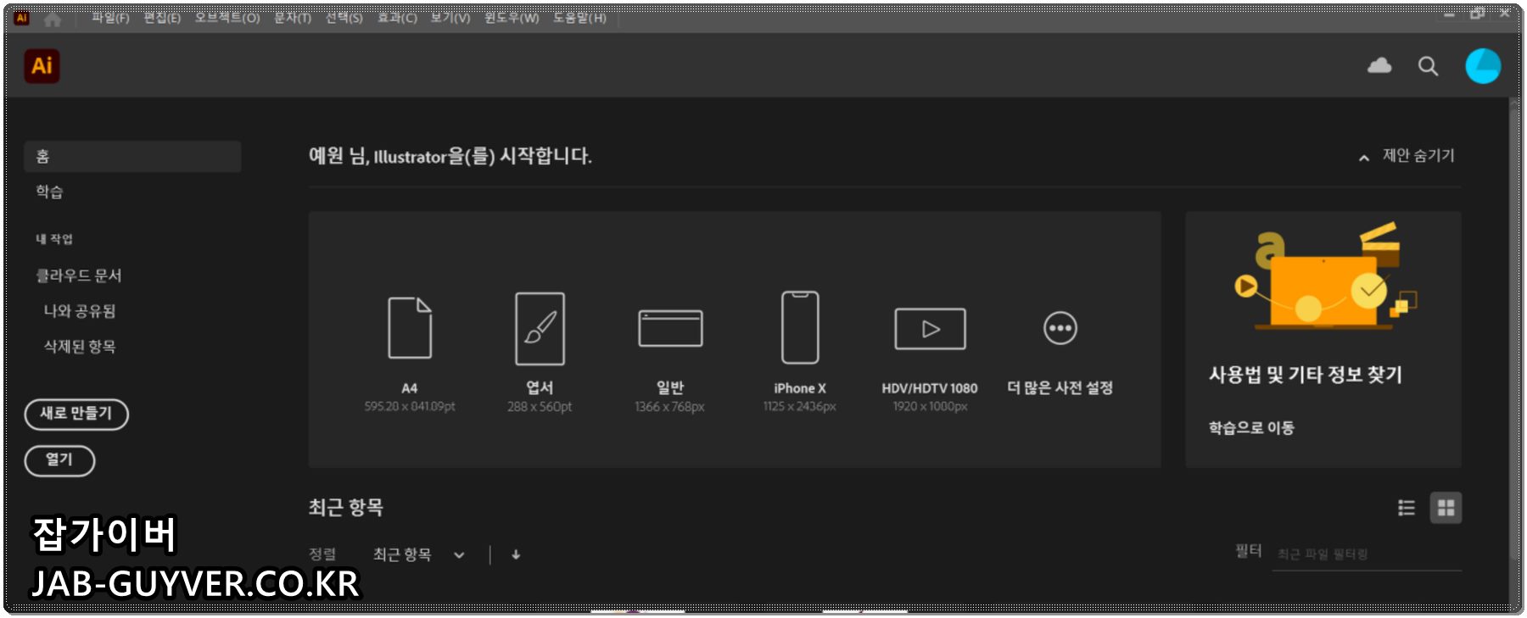1527x618 pixels.
Task: Open the cloud sync status icon
Action: tap(1379, 66)
